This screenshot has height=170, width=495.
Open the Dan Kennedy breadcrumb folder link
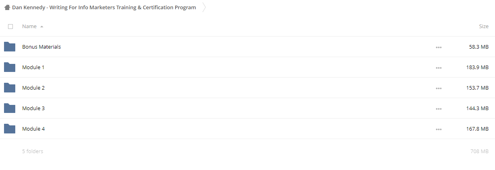pyautogui.click(x=104, y=7)
